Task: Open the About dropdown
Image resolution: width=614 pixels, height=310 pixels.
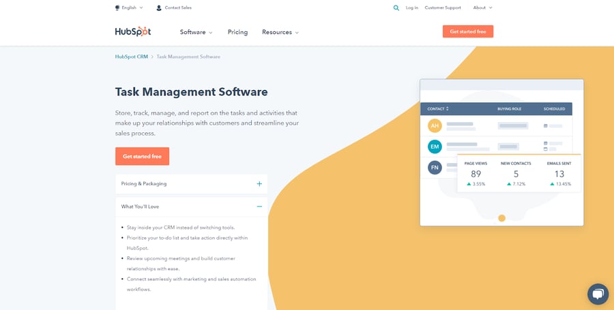Action: point(482,7)
